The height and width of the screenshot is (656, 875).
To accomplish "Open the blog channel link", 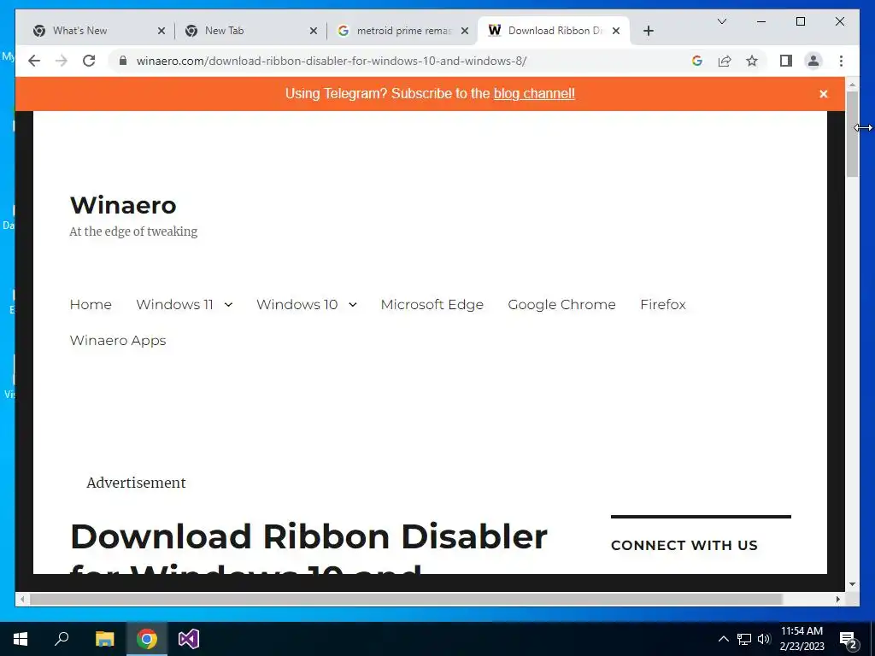I will pos(534,93).
